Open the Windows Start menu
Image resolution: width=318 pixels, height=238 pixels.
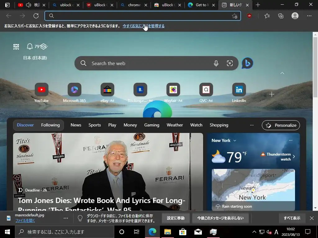pyautogui.click(x=7, y=232)
